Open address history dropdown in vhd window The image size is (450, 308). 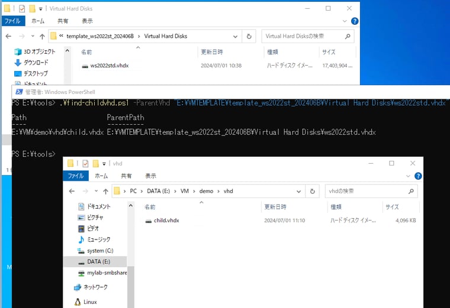(299, 191)
